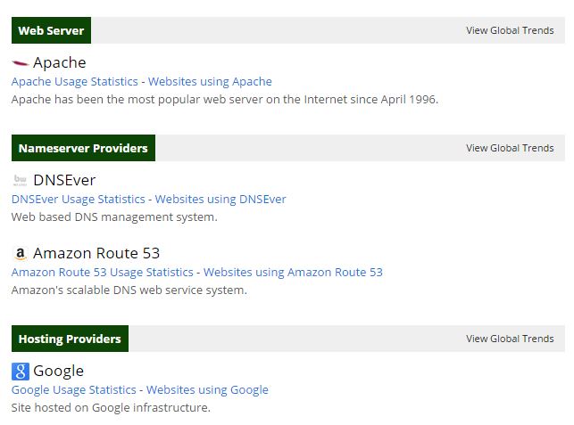574x425 pixels.
Task: Click the Amazon Route 53 logo icon
Action: [21, 254]
